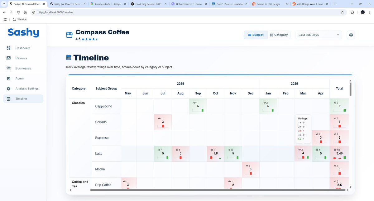Open Admin in the sidebar

tap(23, 79)
